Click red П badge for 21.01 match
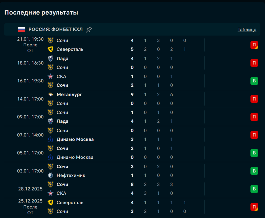The width and height of the screenshot is (265, 218). pyautogui.click(x=254, y=45)
